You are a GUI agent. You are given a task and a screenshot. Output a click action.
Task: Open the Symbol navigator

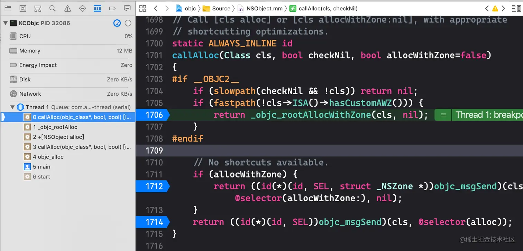coord(38,8)
